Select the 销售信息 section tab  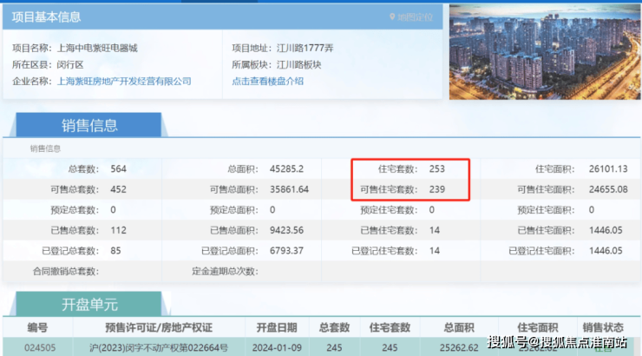(89, 125)
